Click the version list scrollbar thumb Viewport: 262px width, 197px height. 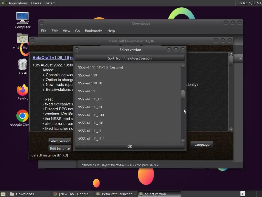183,95
